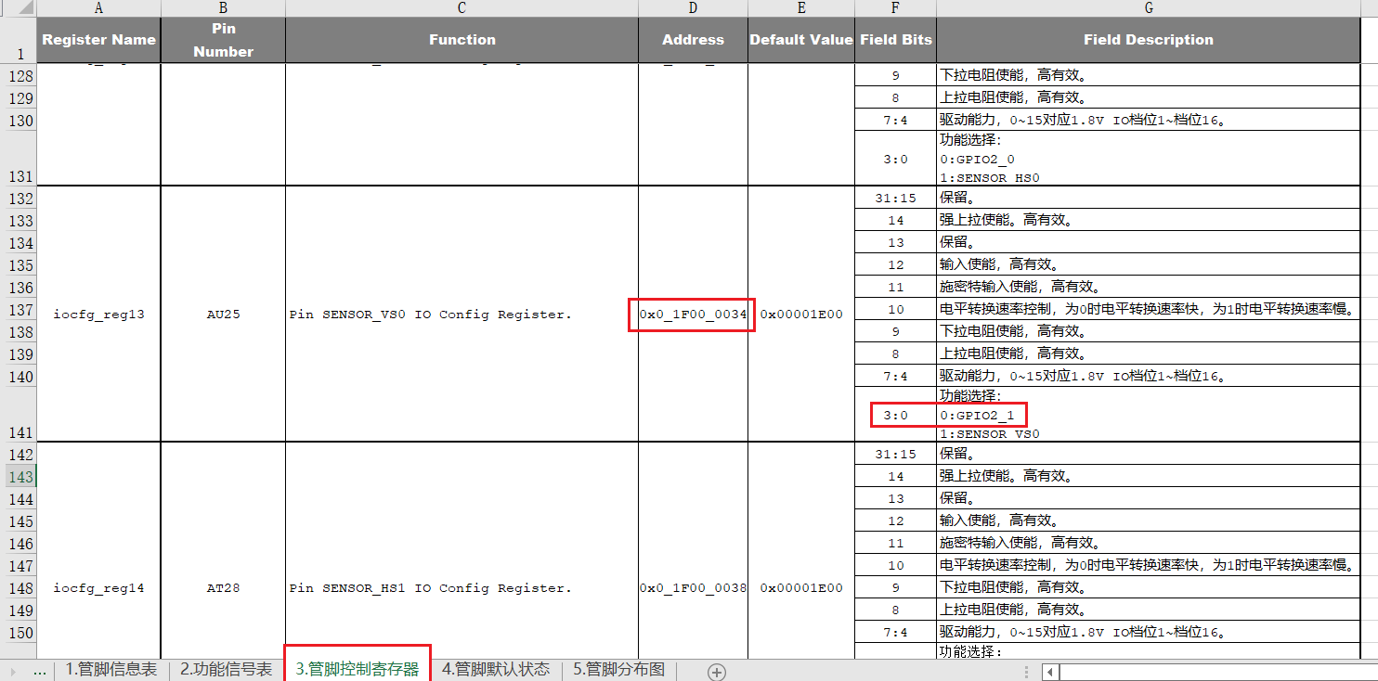The image size is (1378, 681).
Task: Select field bits 7:4 in row 130
Action: coord(895,120)
